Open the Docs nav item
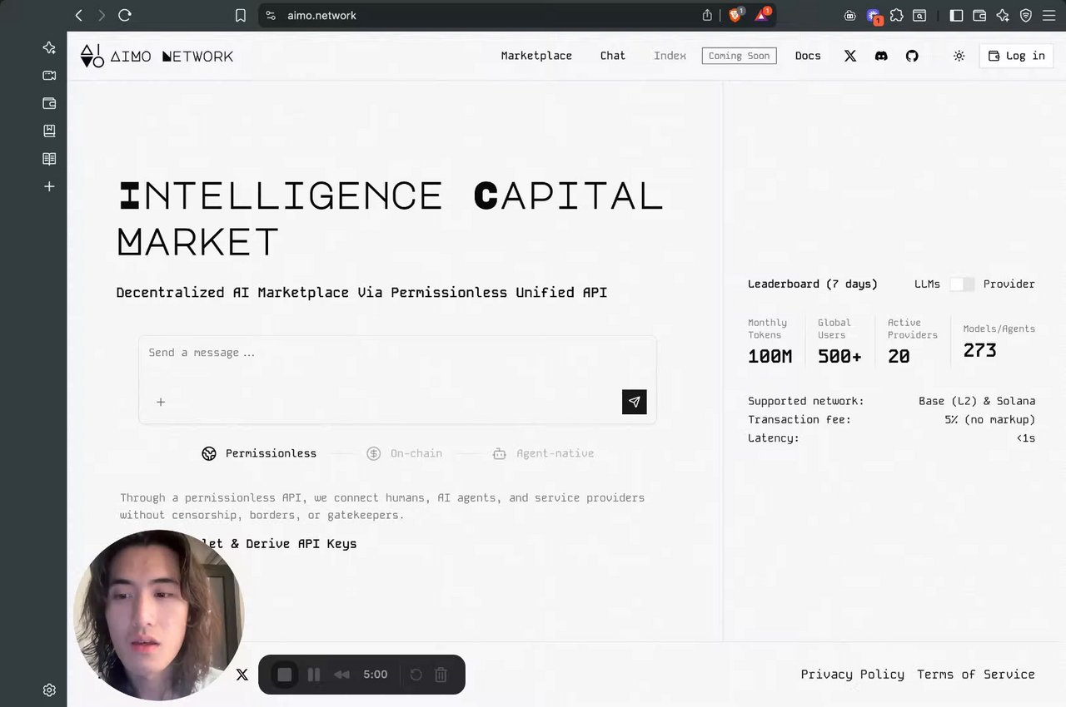Screen dimensions: 1066x707 pos(808,56)
